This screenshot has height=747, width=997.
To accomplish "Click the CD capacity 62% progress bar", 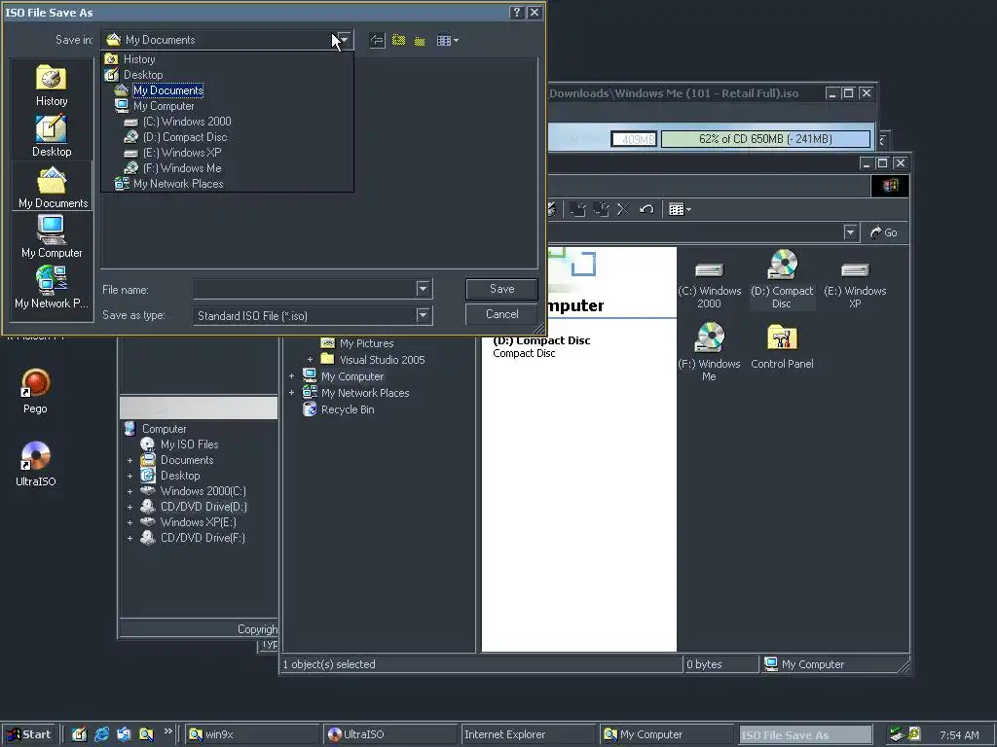I will pos(765,139).
